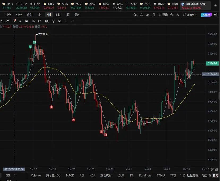Open the note edit tool
This screenshot has width=220, height=181.
tap(40, 21)
